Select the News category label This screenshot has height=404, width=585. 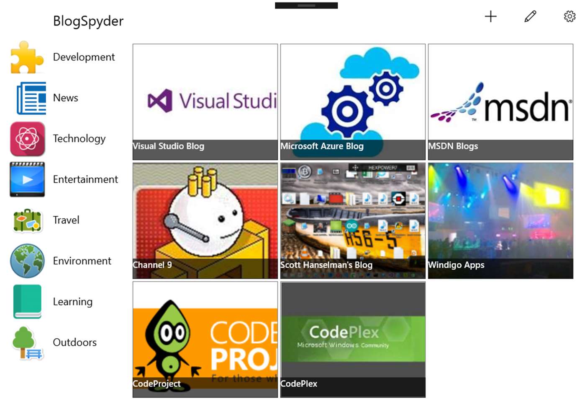point(66,98)
